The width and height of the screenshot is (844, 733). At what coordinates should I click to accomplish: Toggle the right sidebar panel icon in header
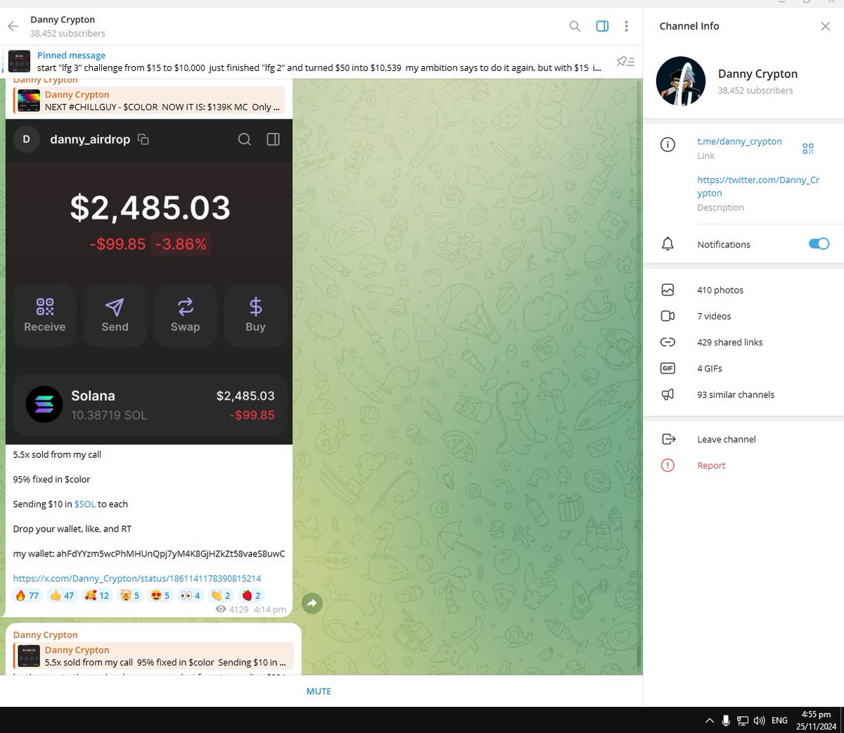[602, 26]
